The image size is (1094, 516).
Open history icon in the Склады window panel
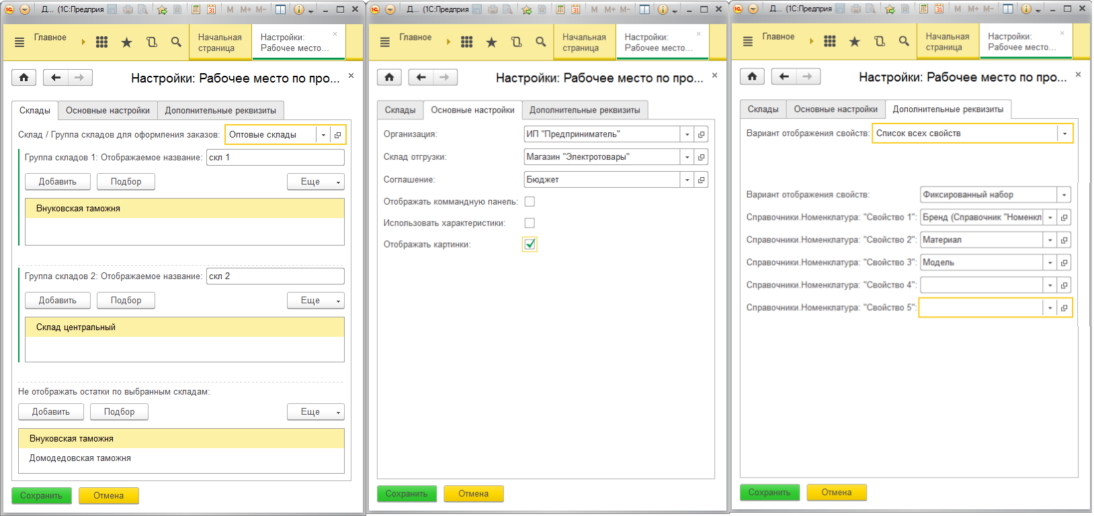(x=152, y=42)
